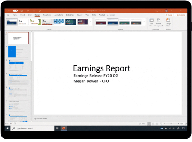Expand the Themes gallery more arrow

(90, 22)
